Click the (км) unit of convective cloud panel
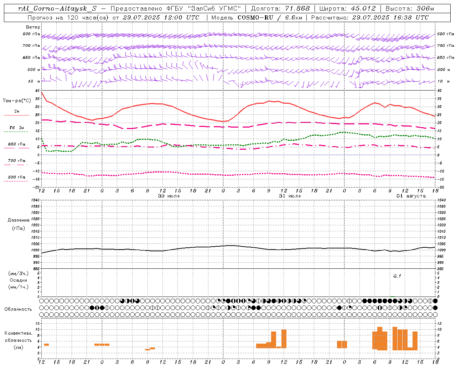The image size is (456, 365). [x=19, y=347]
